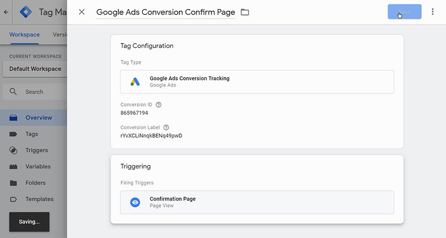This screenshot has height=238, width=446.
Task: Edit the tag name field
Action: 166,12
